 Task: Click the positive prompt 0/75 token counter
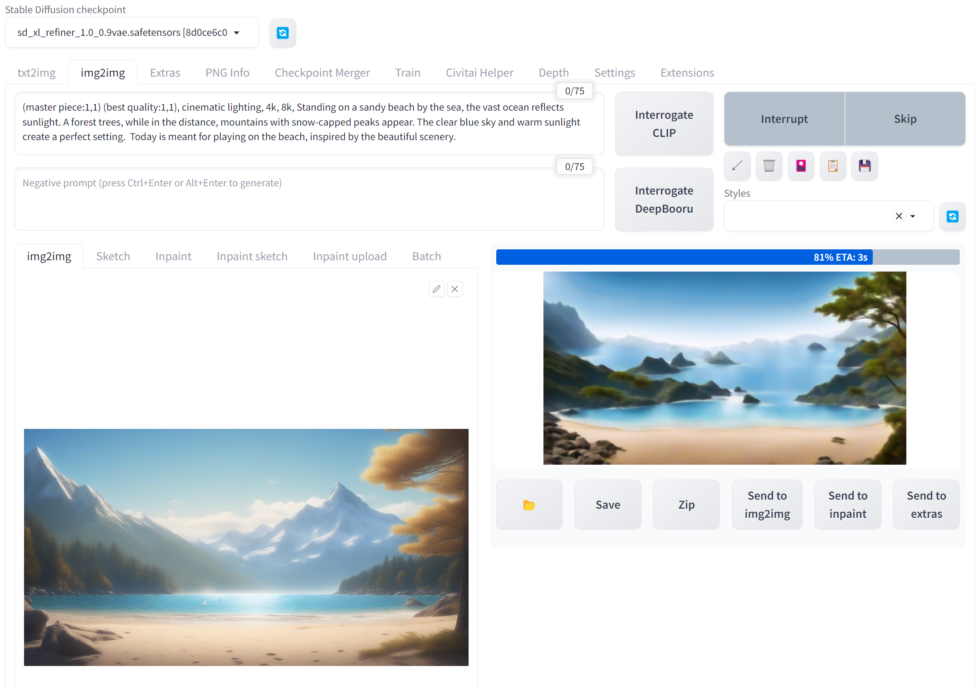point(575,91)
